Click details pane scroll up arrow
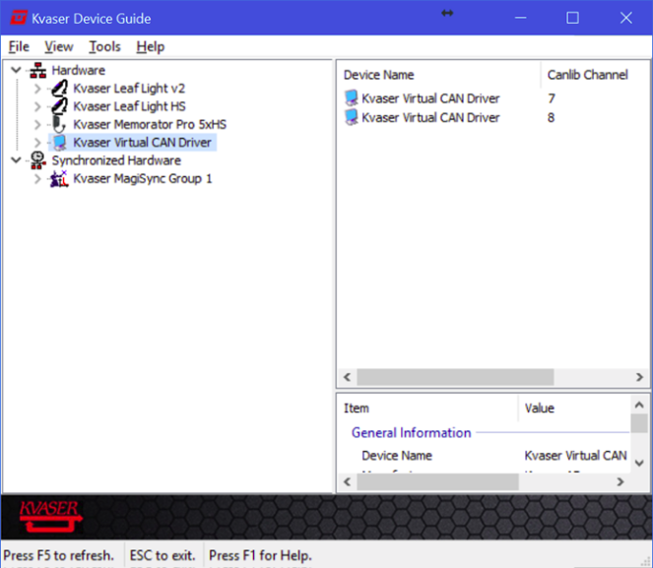The image size is (653, 568). pos(639,405)
